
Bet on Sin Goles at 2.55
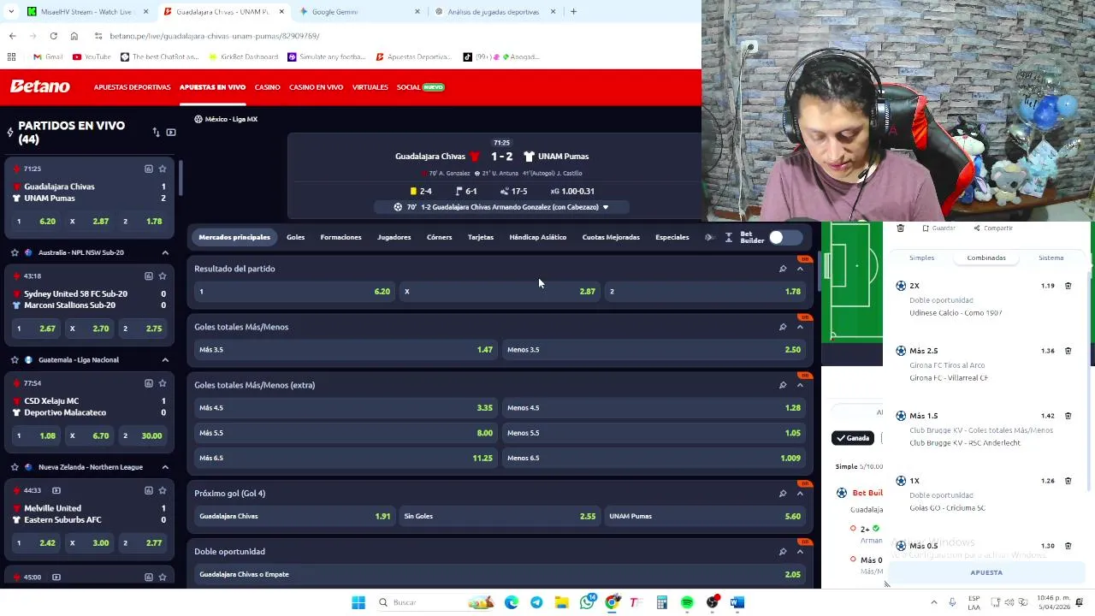[500, 516]
